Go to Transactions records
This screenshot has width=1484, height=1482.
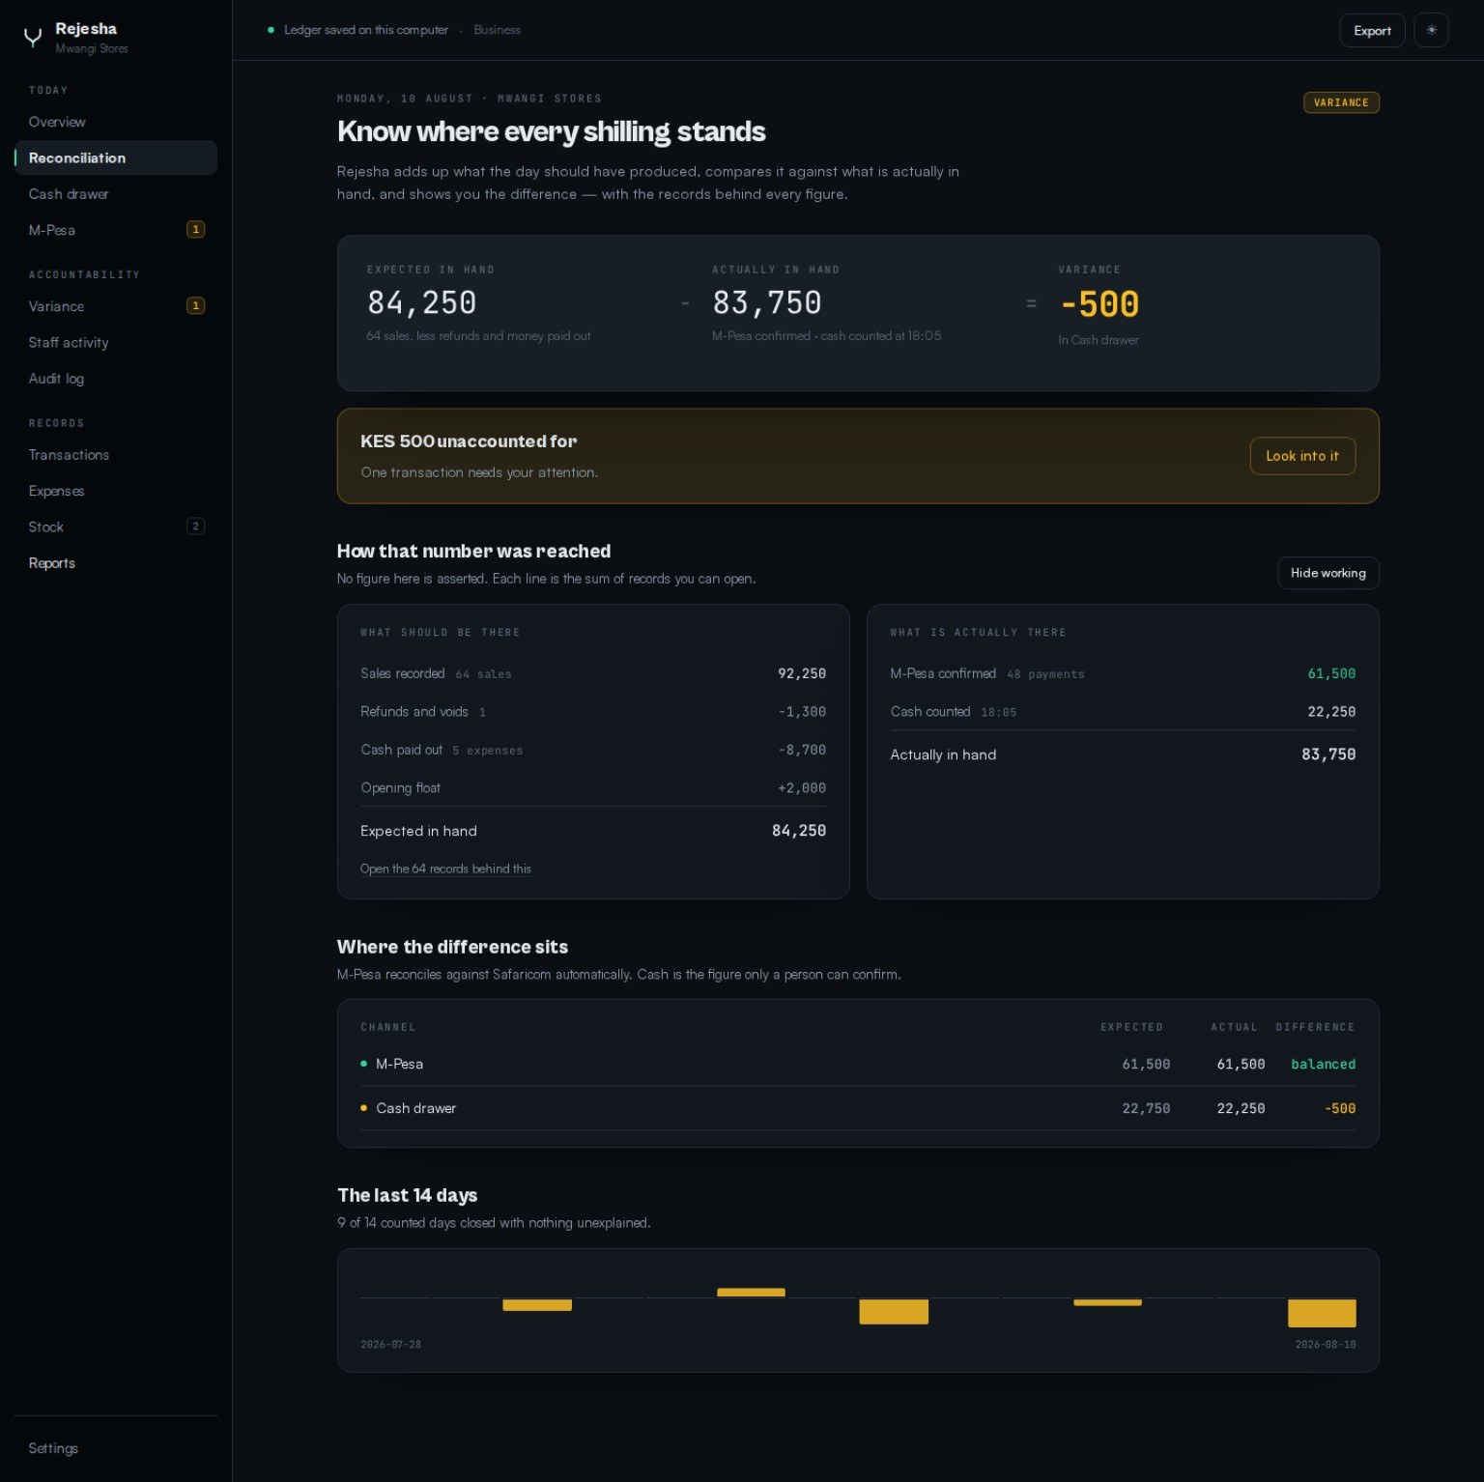(x=115, y=455)
